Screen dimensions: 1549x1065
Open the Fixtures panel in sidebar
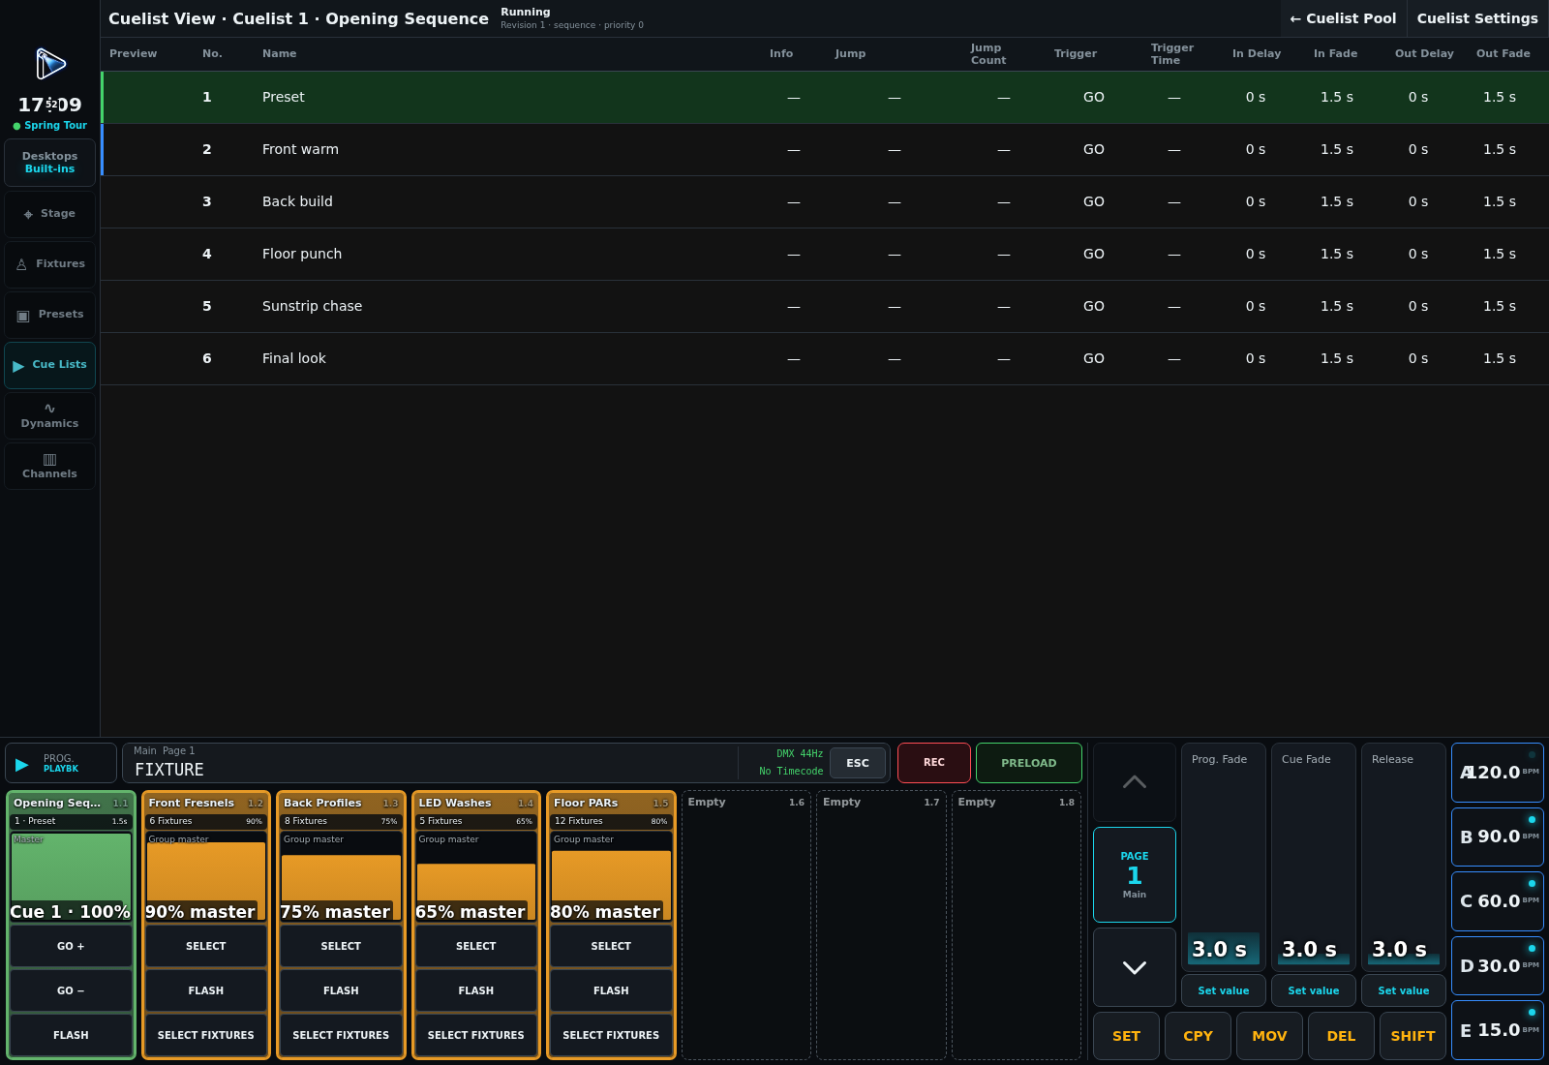click(x=49, y=264)
